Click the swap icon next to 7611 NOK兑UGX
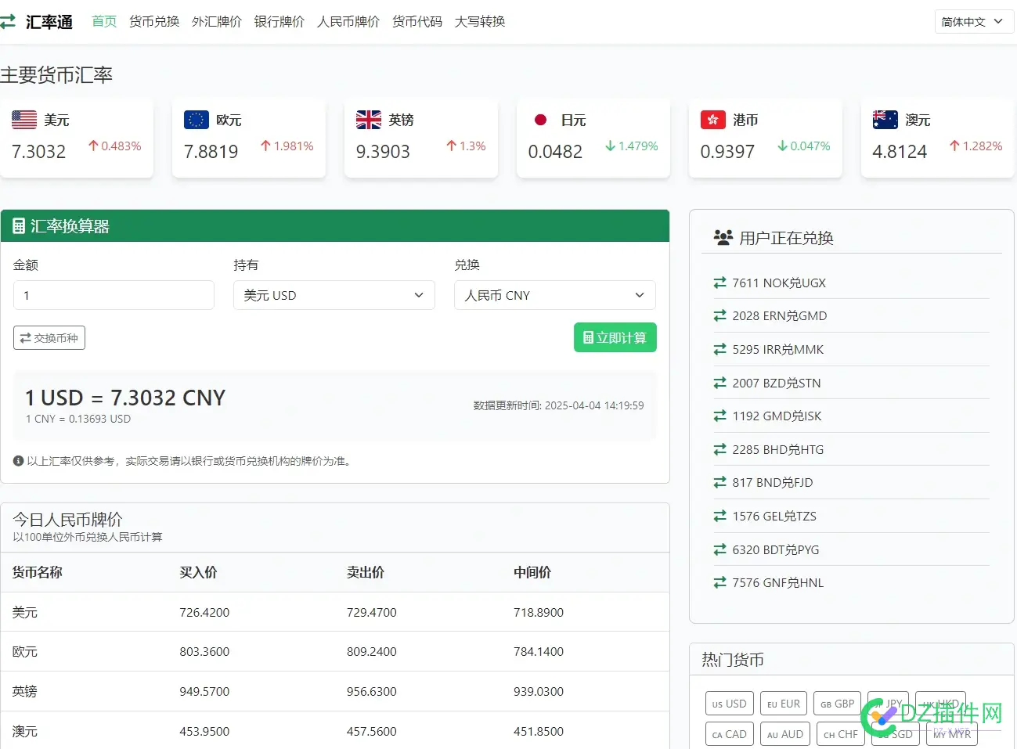Image resolution: width=1017 pixels, height=749 pixels. point(721,283)
